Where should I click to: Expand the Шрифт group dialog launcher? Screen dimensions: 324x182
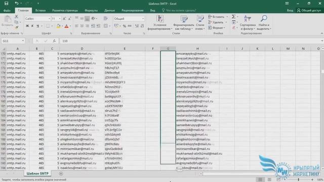pos(71,33)
